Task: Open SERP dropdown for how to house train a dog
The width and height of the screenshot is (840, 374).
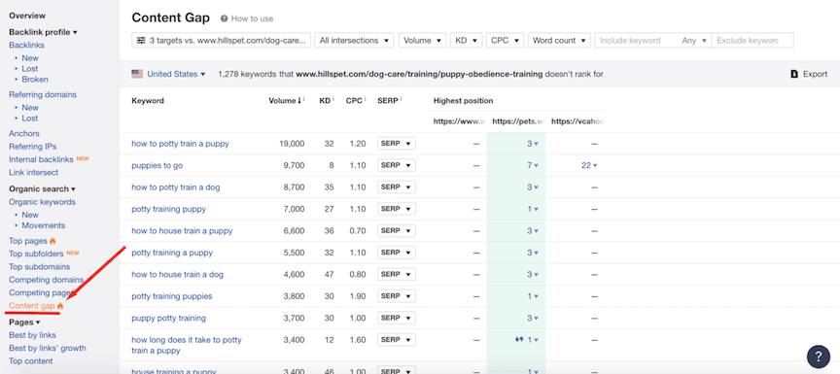Action: tap(397, 275)
